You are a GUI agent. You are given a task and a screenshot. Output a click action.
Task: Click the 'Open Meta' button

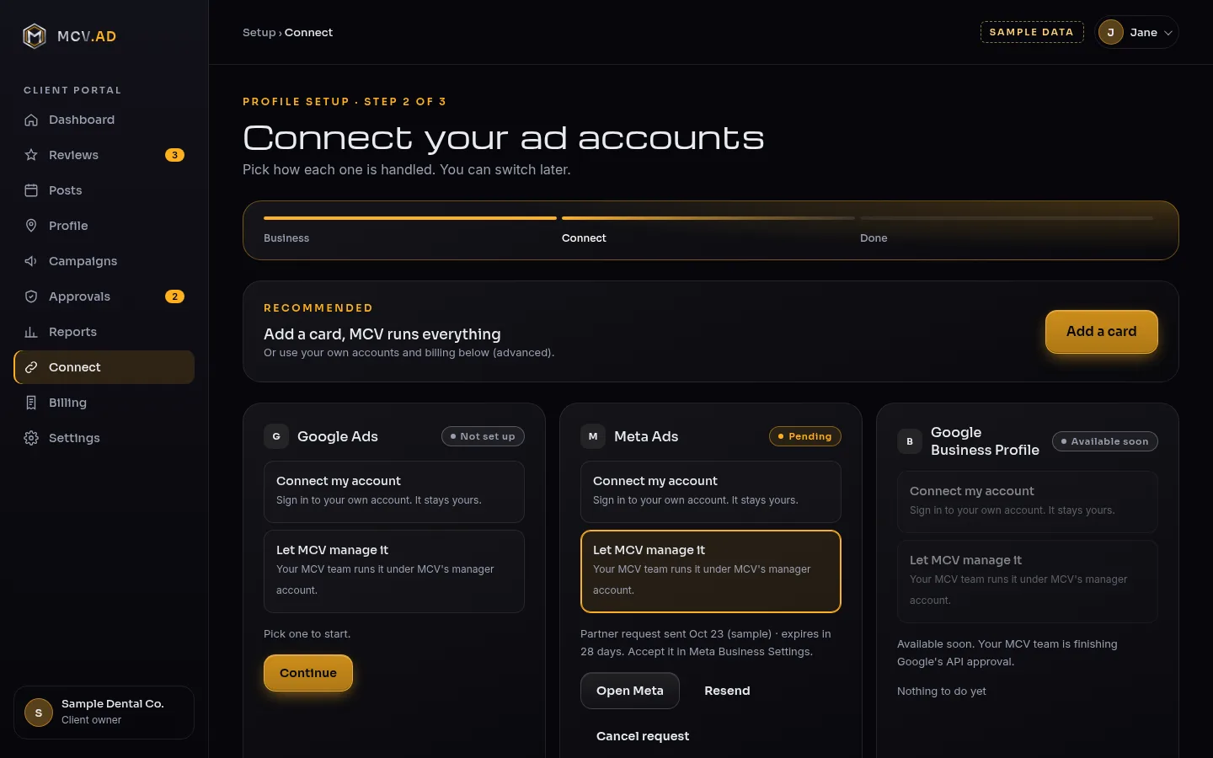click(630, 691)
